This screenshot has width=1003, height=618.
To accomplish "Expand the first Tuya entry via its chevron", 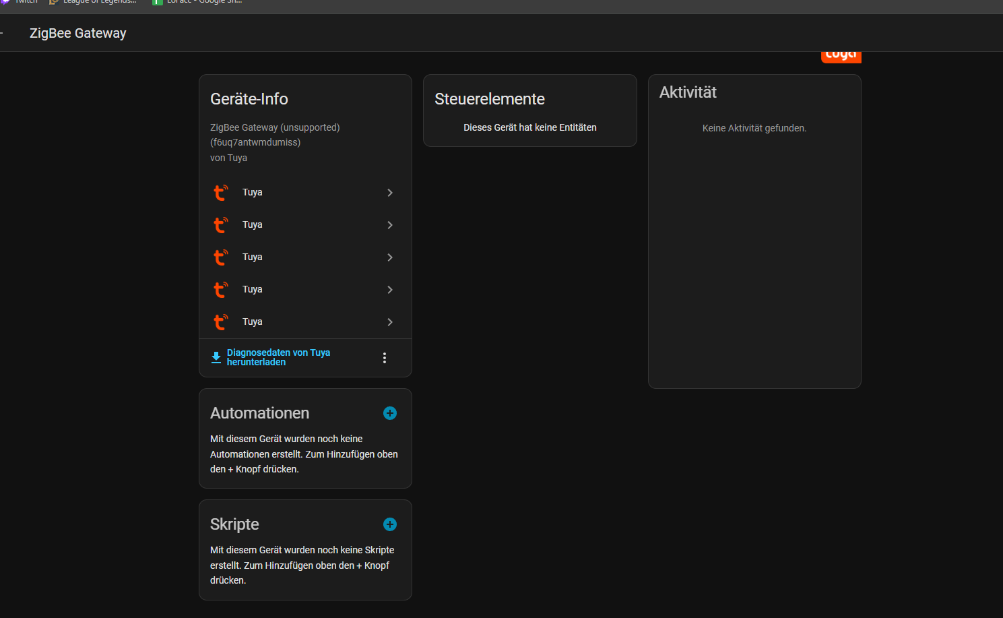I will [390, 193].
